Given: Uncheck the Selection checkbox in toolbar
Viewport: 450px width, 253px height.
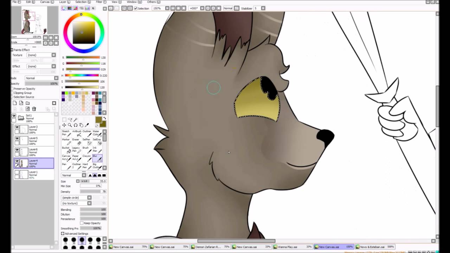Looking at the screenshot, I should [136, 8].
